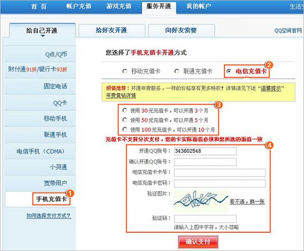Switch to the 给好友开通 tab
Image resolution: width=304 pixels, height=251 pixels.
coord(112,30)
